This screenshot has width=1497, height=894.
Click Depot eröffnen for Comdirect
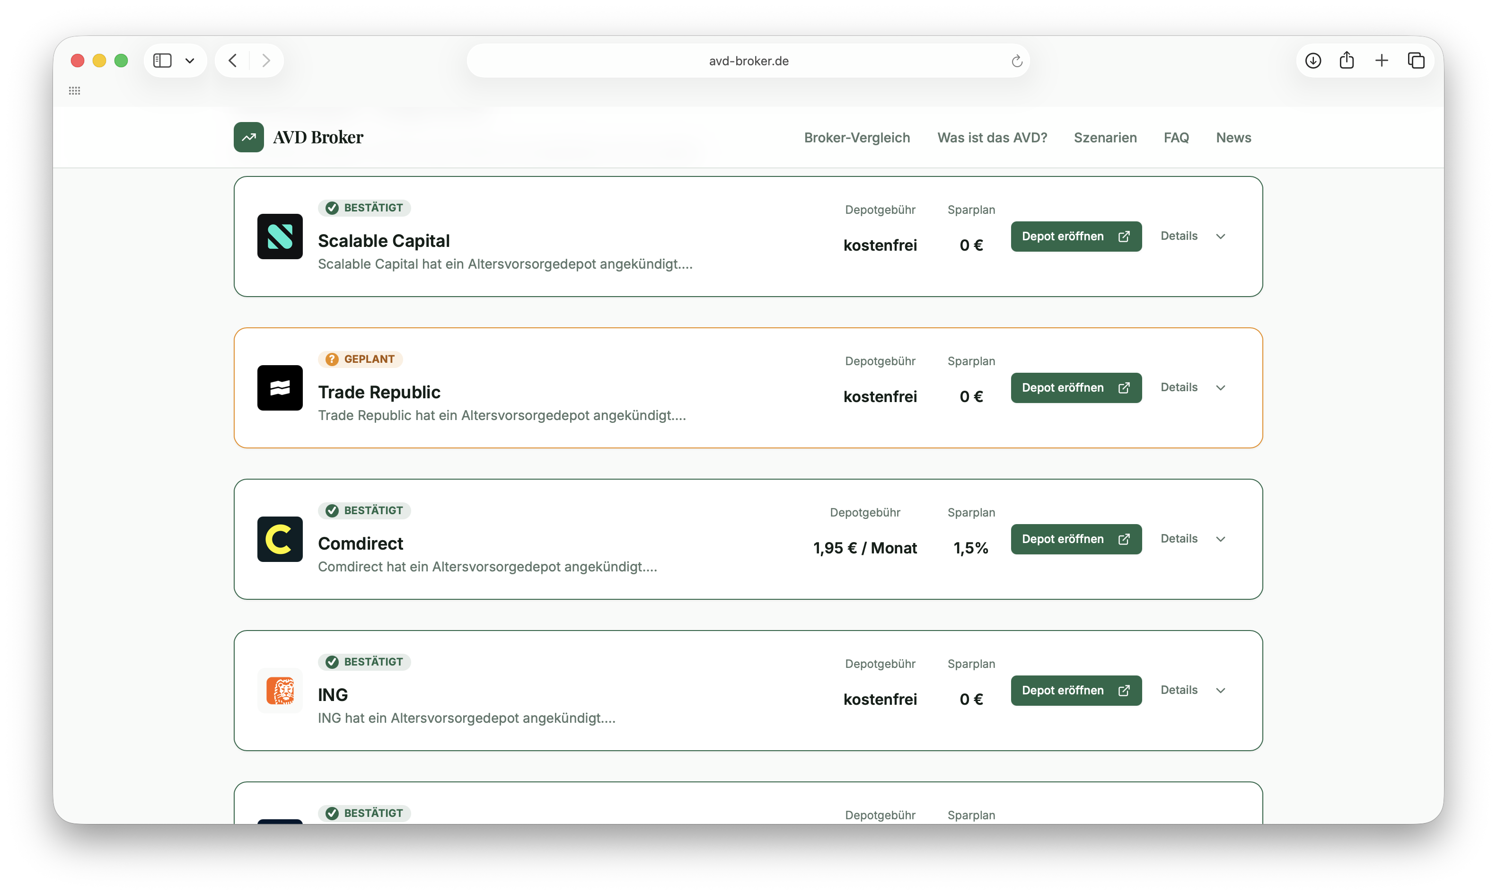click(x=1076, y=539)
